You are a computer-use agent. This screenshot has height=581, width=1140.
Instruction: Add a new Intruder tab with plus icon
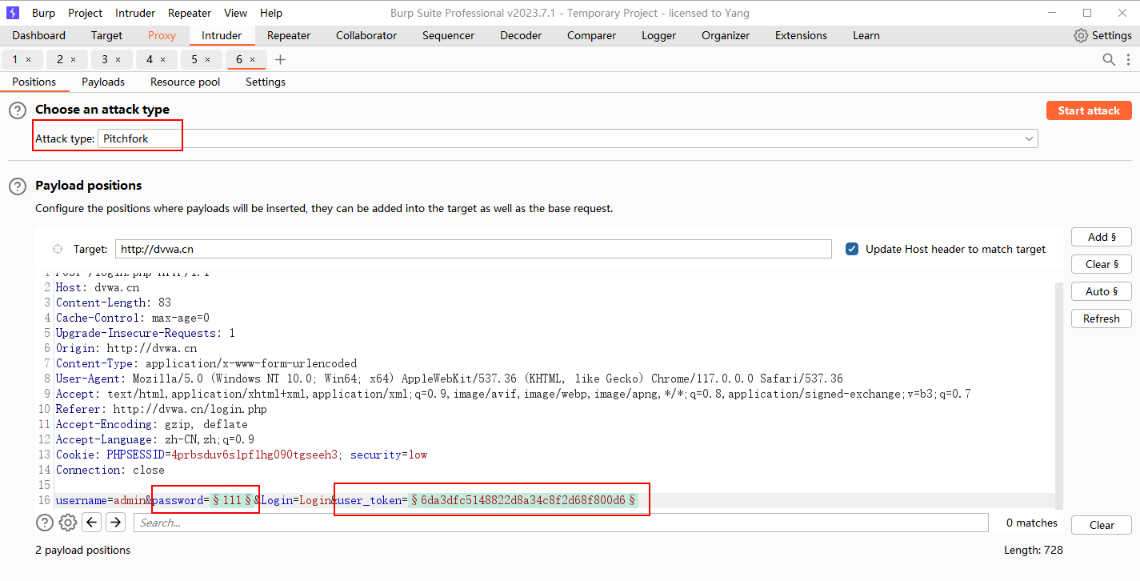point(280,60)
